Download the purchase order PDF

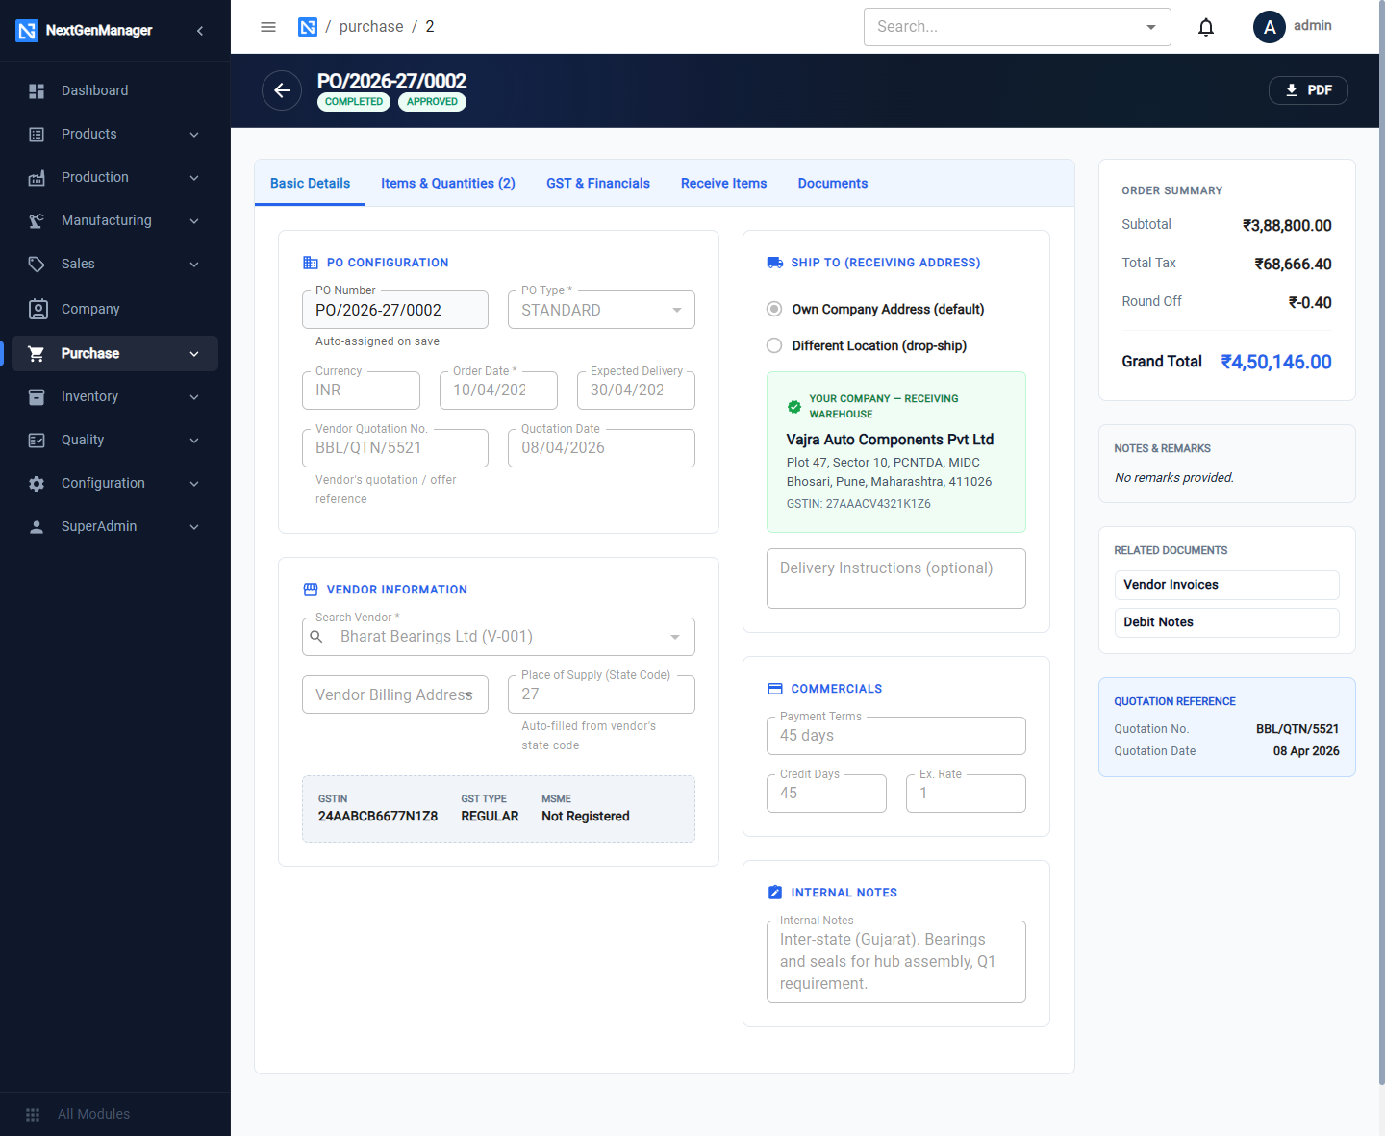1308,90
